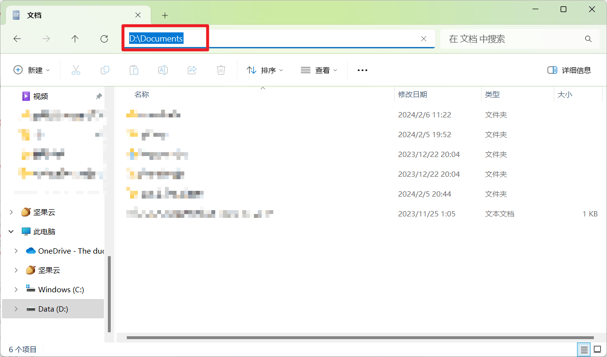
Task: Click the Paste clipboard icon
Action: pos(134,70)
